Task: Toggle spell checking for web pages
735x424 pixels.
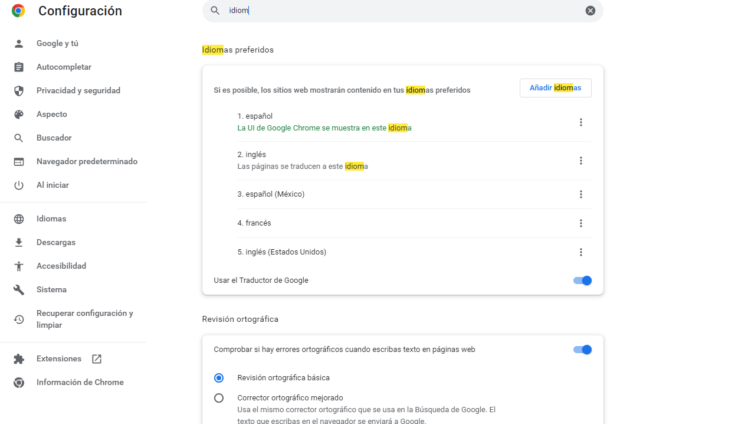Action: (x=582, y=349)
